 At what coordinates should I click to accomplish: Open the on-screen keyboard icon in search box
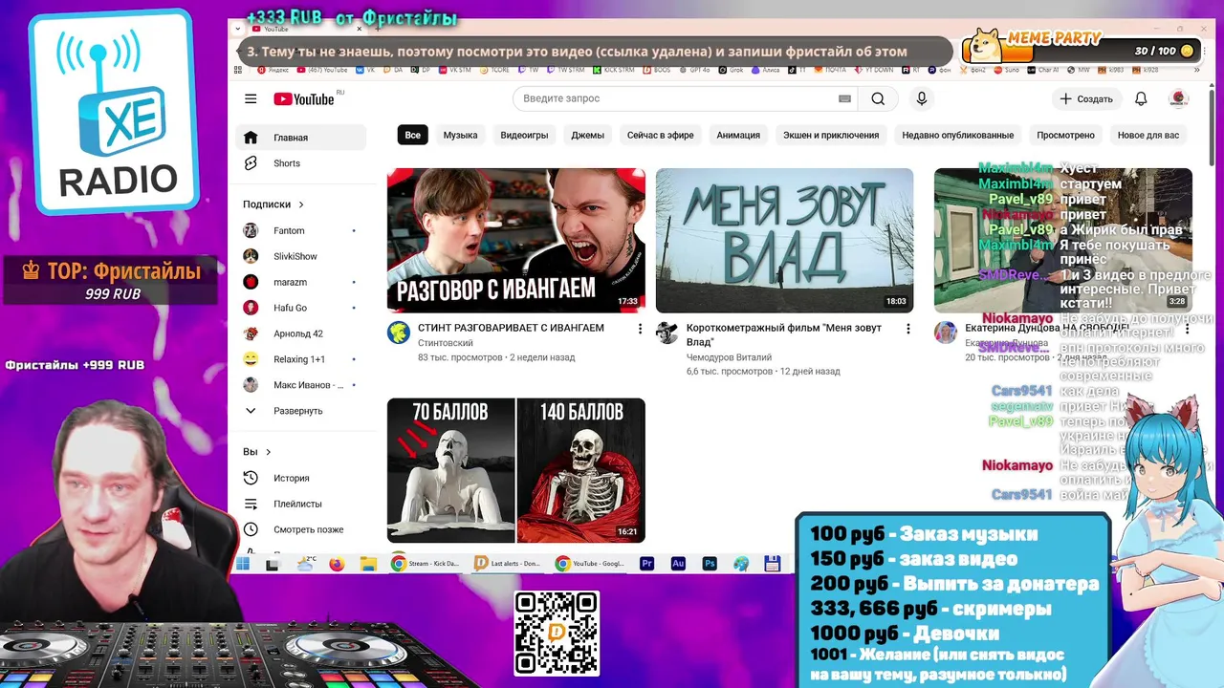pos(844,98)
